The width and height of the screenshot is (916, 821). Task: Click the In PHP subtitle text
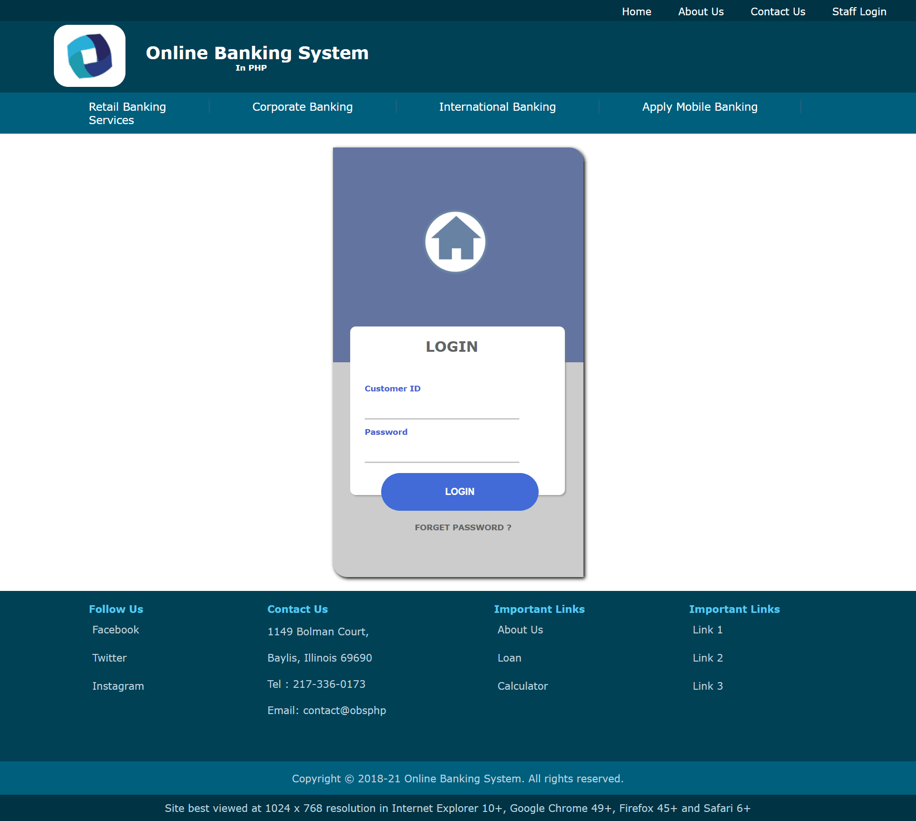coord(251,68)
